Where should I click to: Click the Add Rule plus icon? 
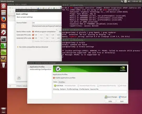pos(55,85)
